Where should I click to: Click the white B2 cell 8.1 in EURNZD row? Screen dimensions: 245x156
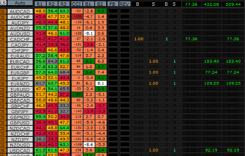(x=101, y=83)
